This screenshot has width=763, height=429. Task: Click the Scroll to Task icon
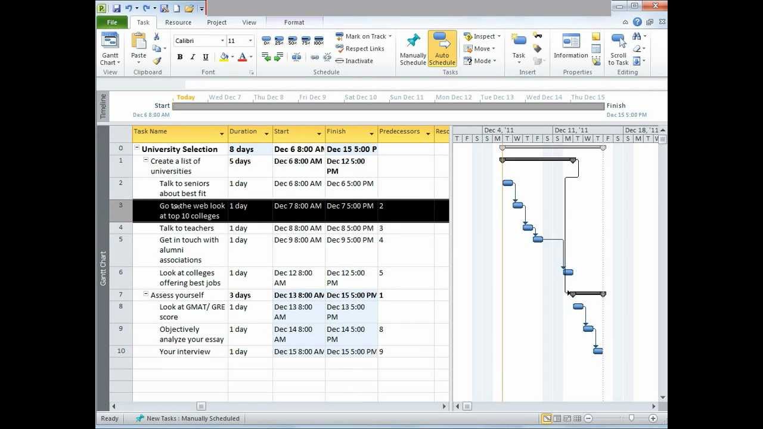tap(618, 49)
